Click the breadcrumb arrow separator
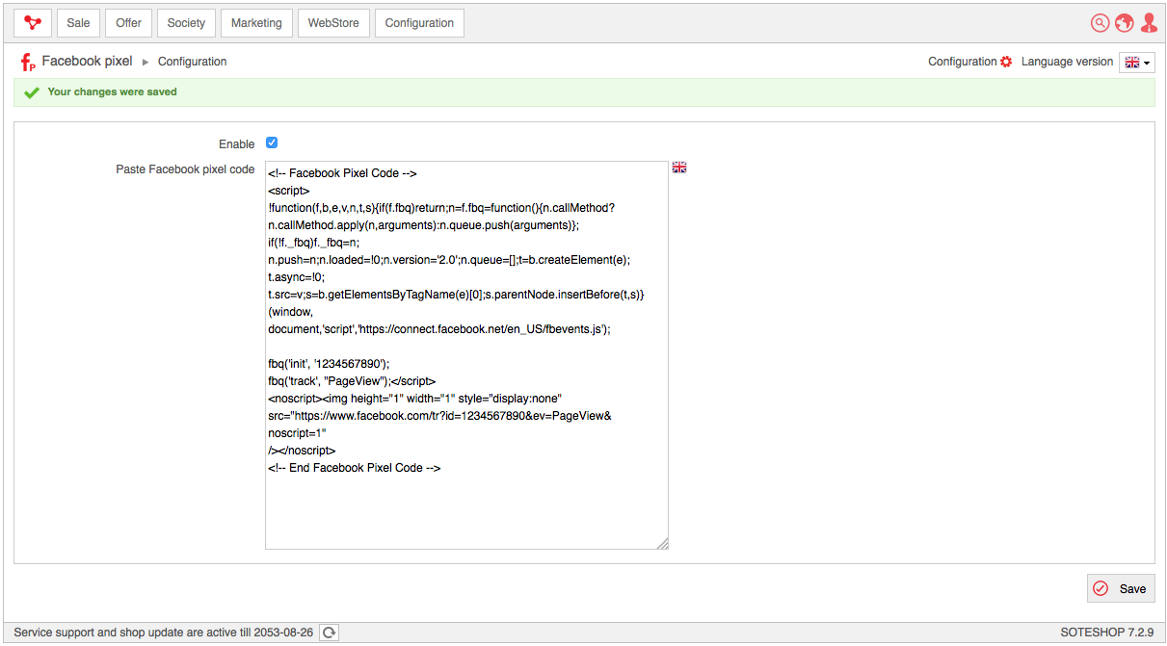The width and height of the screenshot is (1167, 646). point(146,62)
